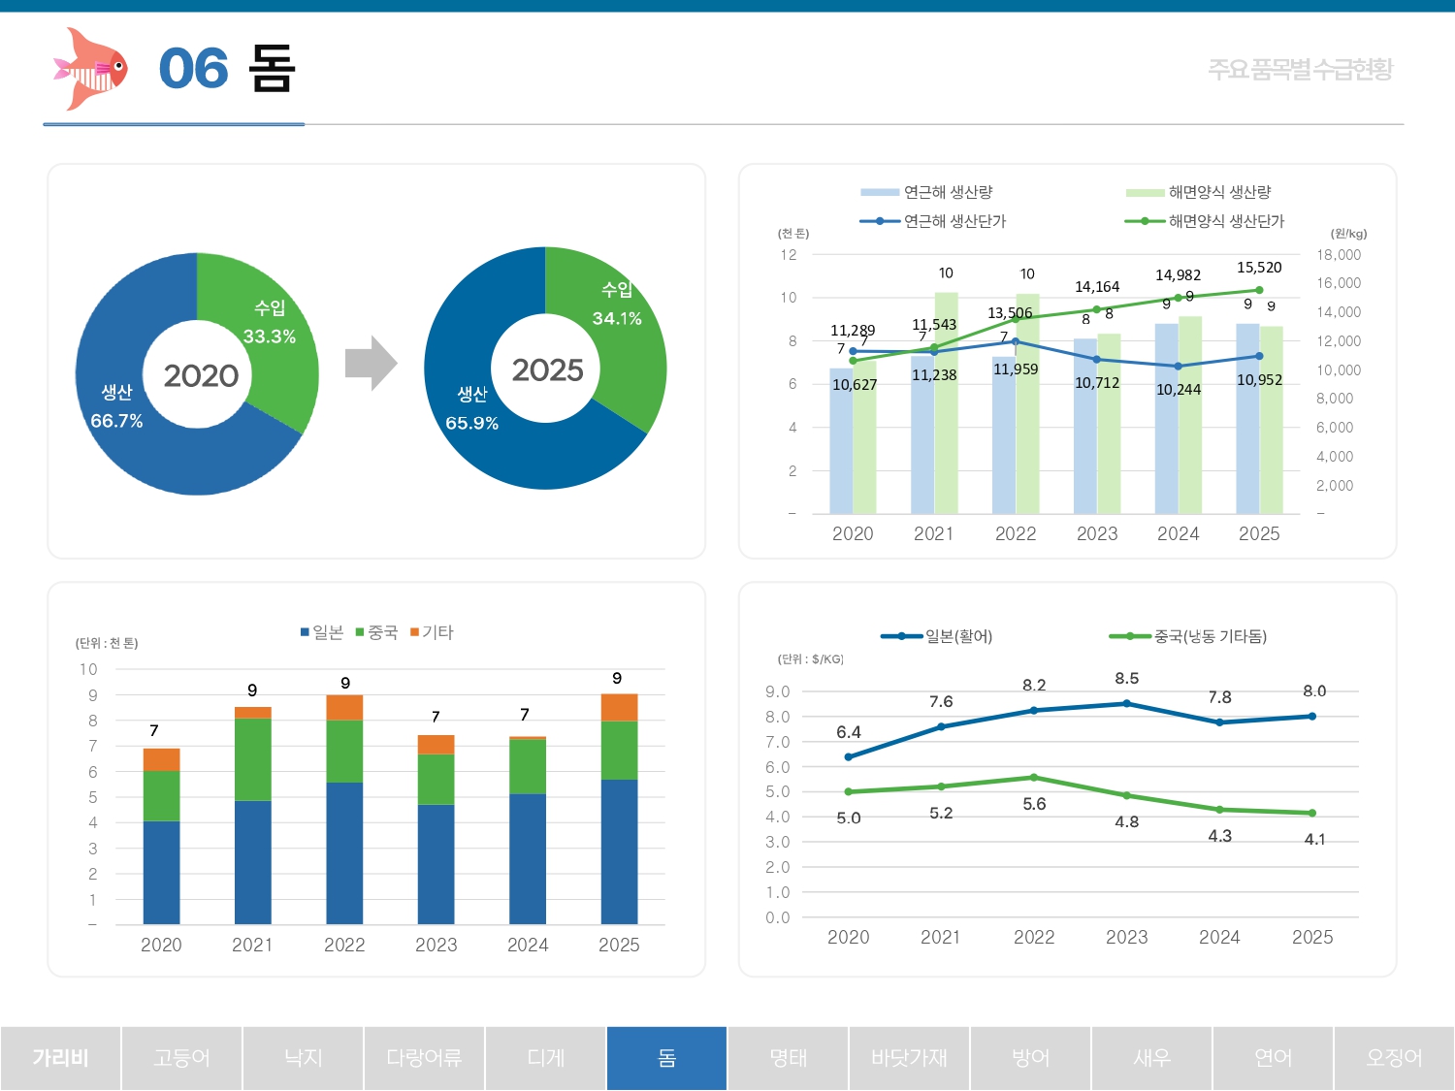1455x1091 pixels.
Task: Click the light green 해면양식 생산량 legend swatch
Action: click(x=1145, y=192)
